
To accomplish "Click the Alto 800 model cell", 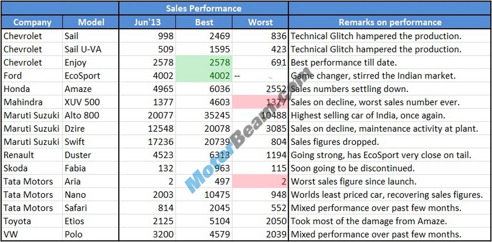I will [91, 115].
